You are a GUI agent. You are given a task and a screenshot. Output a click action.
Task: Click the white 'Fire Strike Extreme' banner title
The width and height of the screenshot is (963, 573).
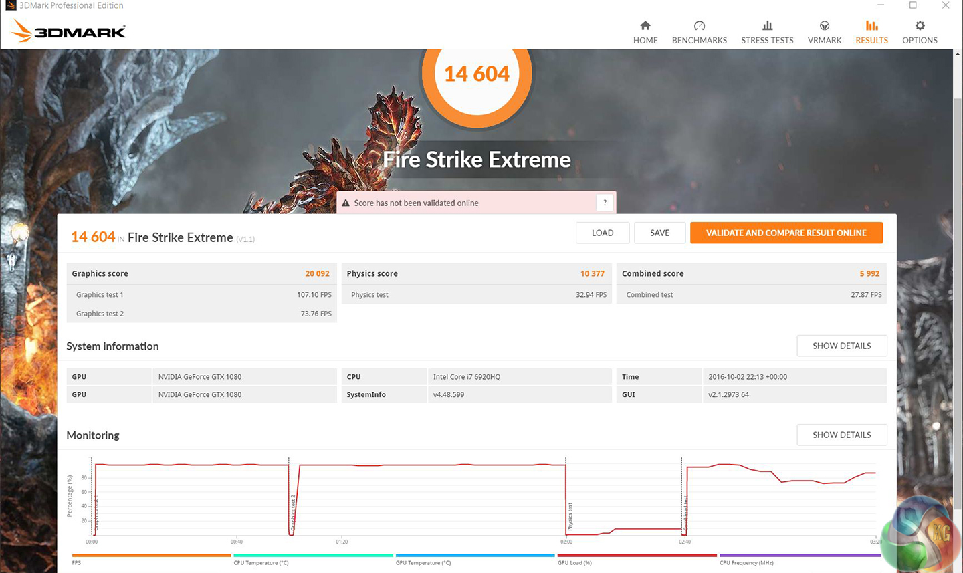[477, 160]
